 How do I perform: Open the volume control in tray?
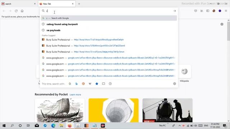195,125
